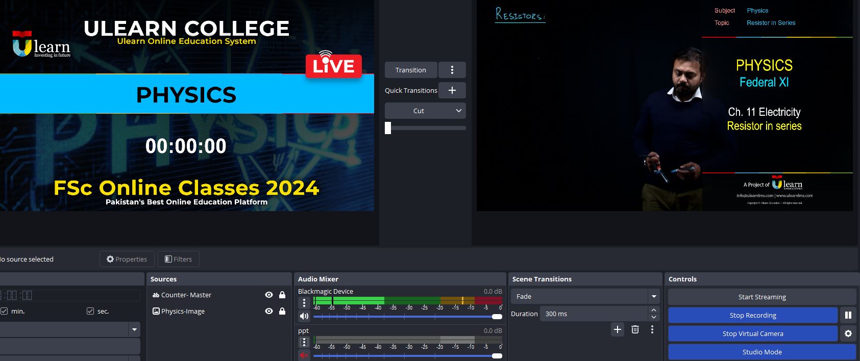Open scene transition properties three-dot menu
This screenshot has height=361, width=860.
(652, 329)
